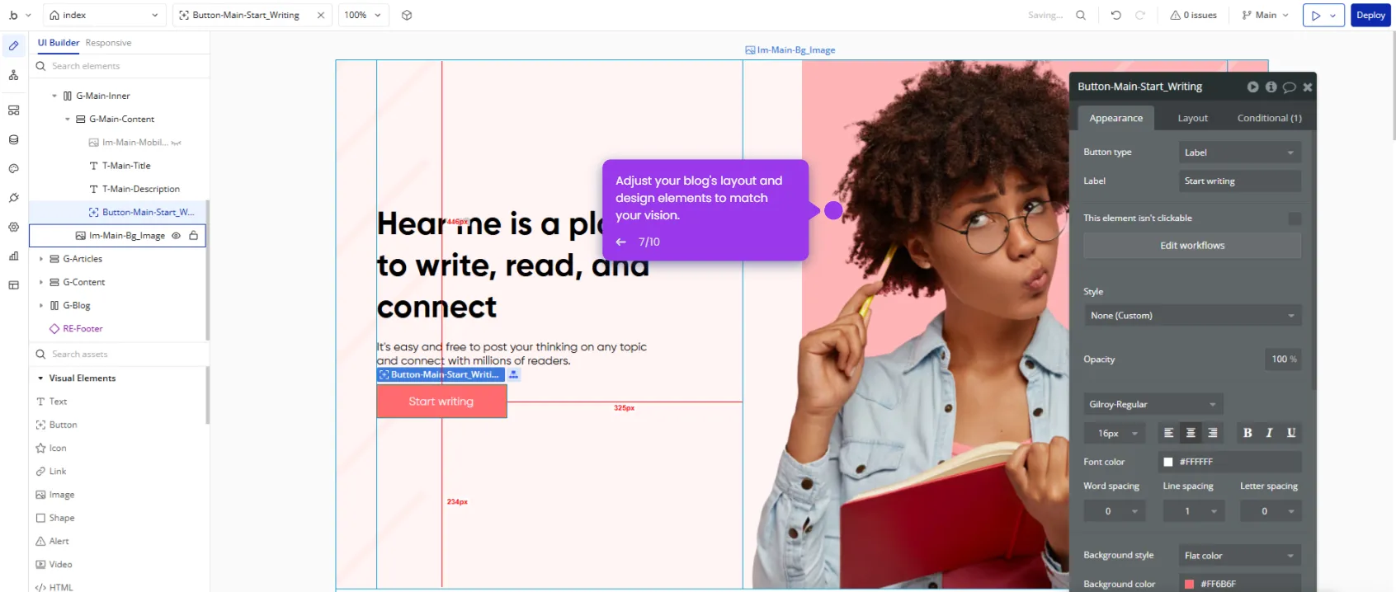Viewport: 1396px width, 592px height.
Task: Toggle underline font style
Action: (1291, 433)
